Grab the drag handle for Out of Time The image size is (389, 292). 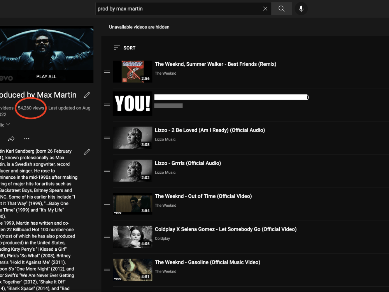click(x=107, y=204)
